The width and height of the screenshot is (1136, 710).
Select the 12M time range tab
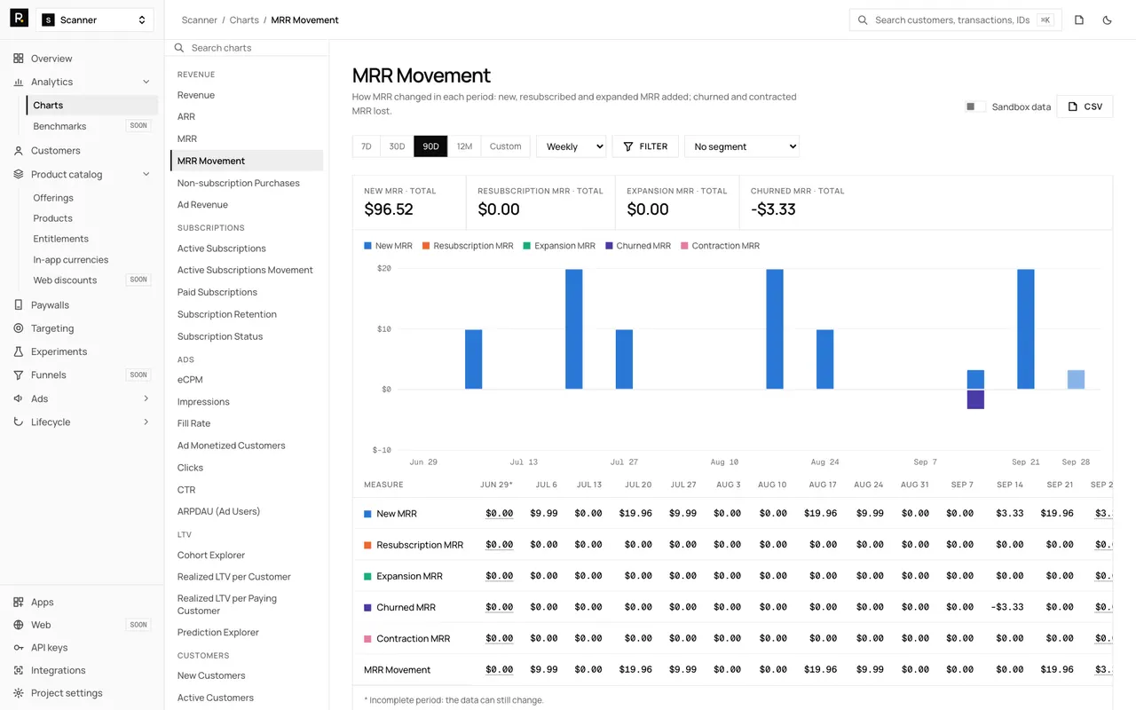(x=464, y=146)
